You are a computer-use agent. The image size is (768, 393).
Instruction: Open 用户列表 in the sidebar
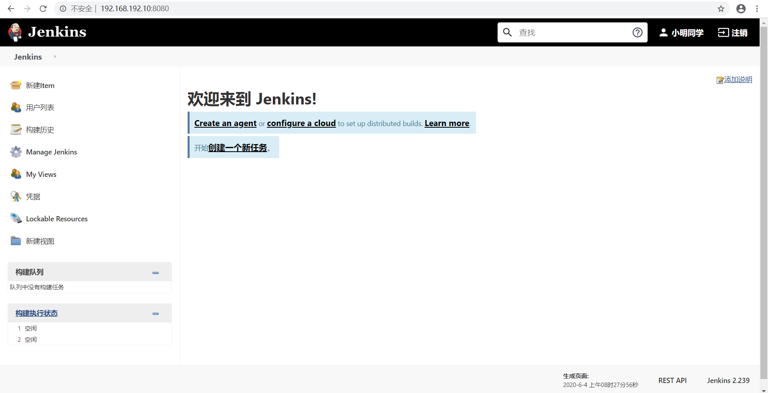pyautogui.click(x=40, y=107)
